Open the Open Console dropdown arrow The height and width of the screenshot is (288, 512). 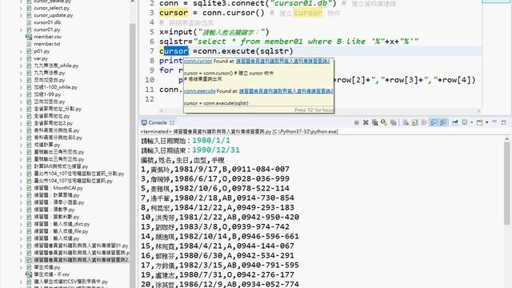click(487, 122)
